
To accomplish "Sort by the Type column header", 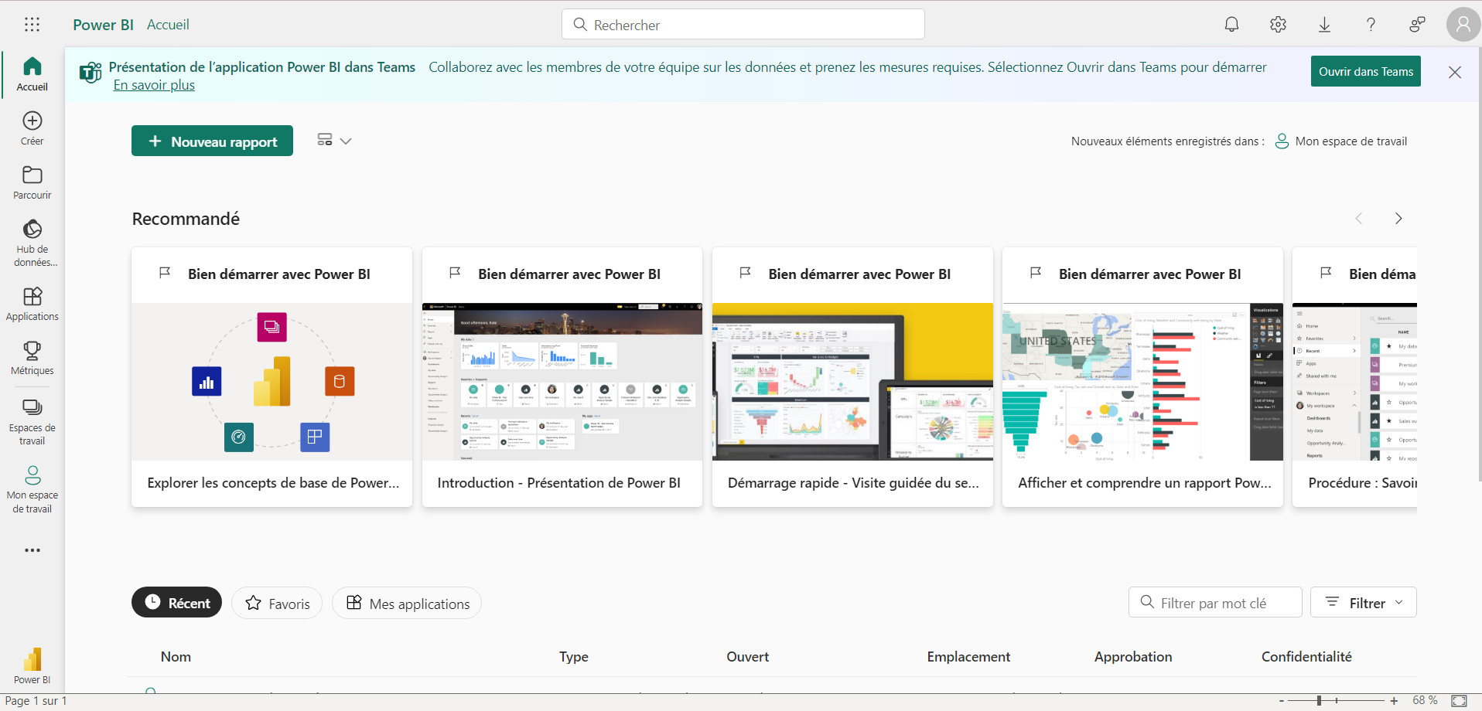I will [574, 657].
